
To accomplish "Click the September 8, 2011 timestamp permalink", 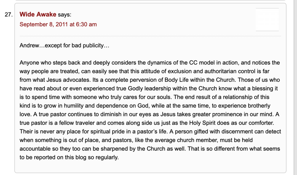I will 58,24.
